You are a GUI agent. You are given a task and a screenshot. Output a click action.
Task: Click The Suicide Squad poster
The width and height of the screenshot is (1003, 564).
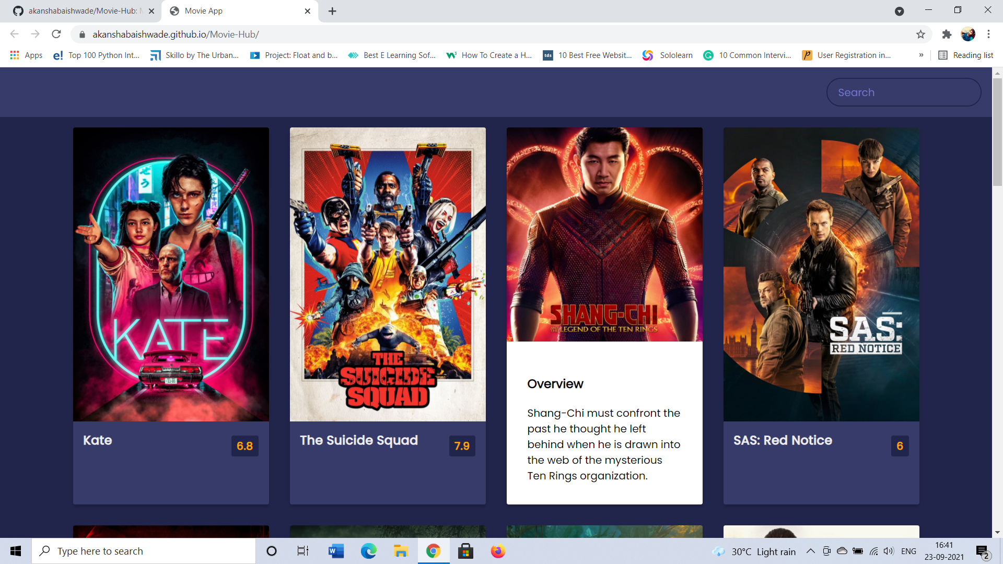(x=388, y=274)
